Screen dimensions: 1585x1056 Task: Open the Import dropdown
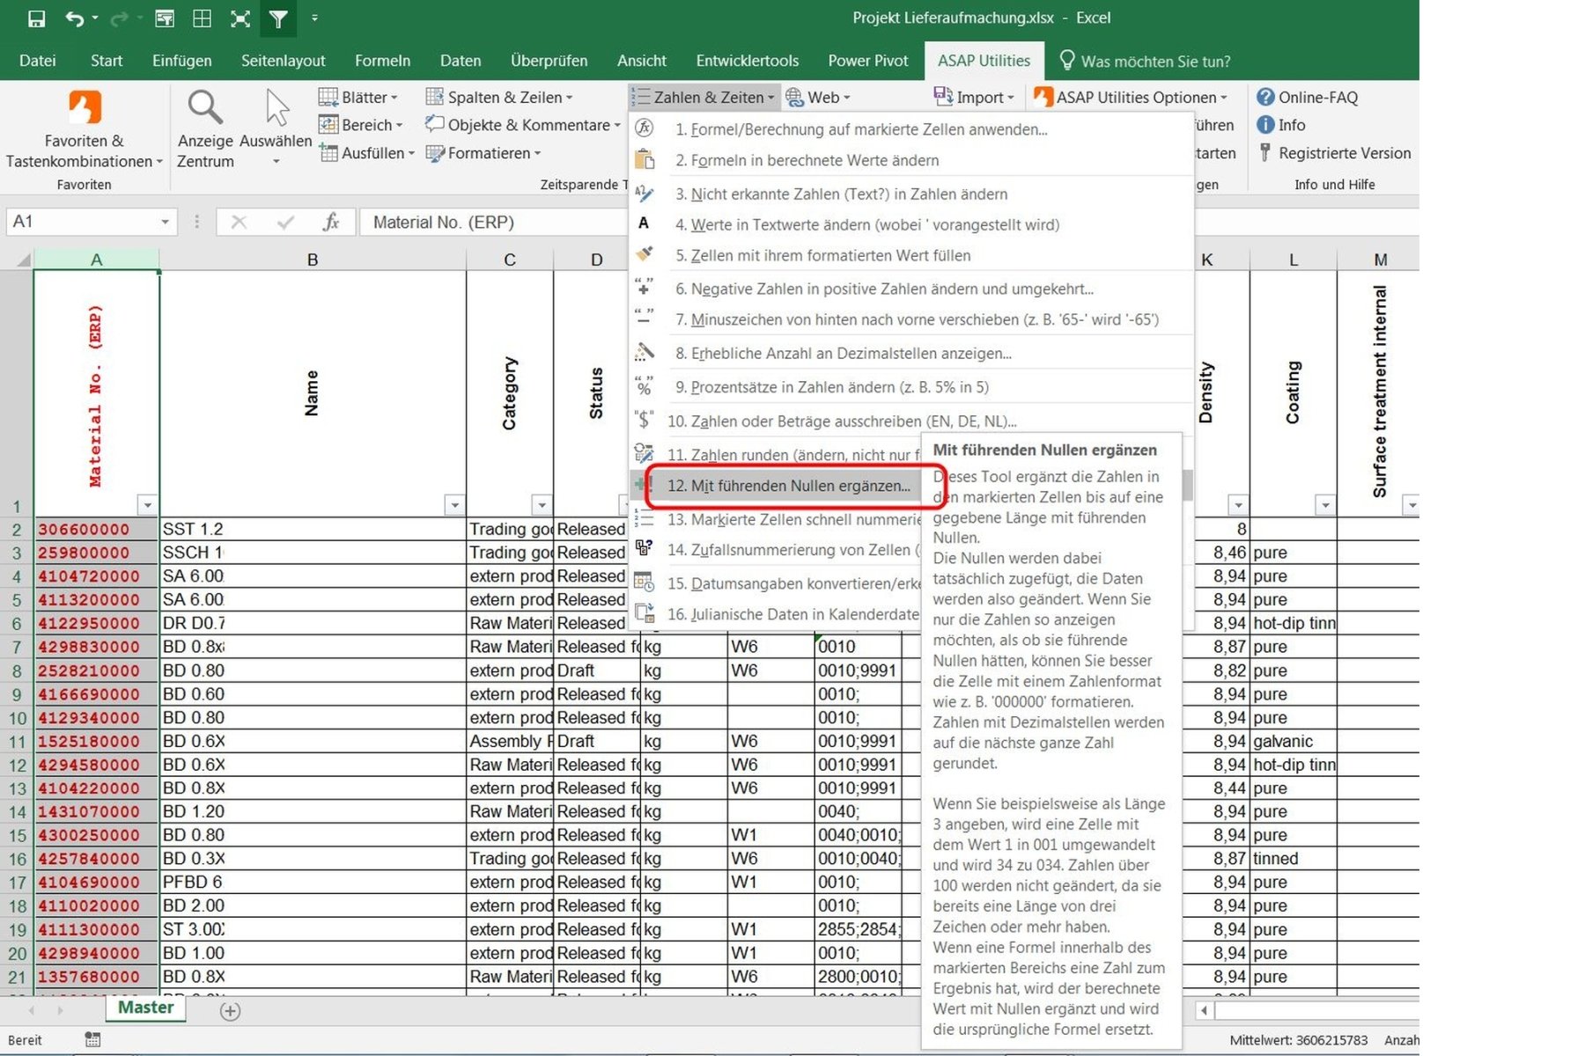[974, 97]
